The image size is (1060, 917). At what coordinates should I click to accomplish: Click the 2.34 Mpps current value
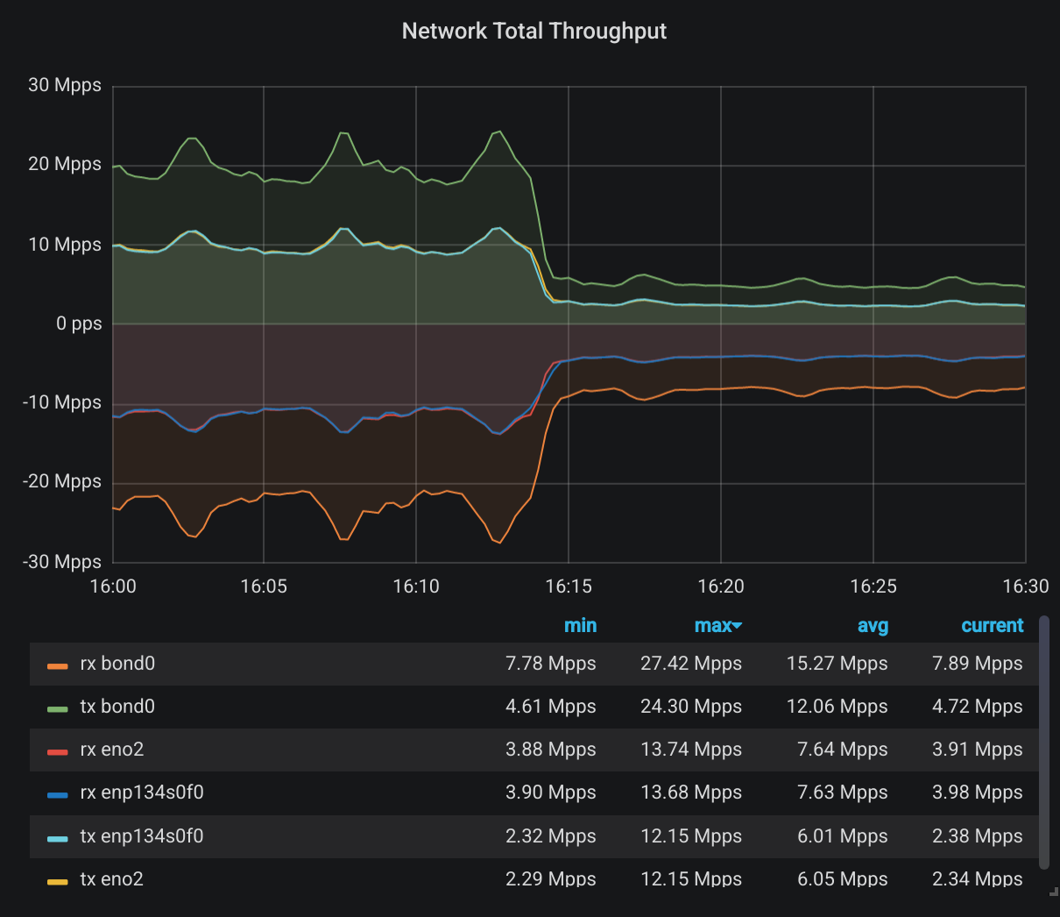pyautogui.click(x=978, y=878)
